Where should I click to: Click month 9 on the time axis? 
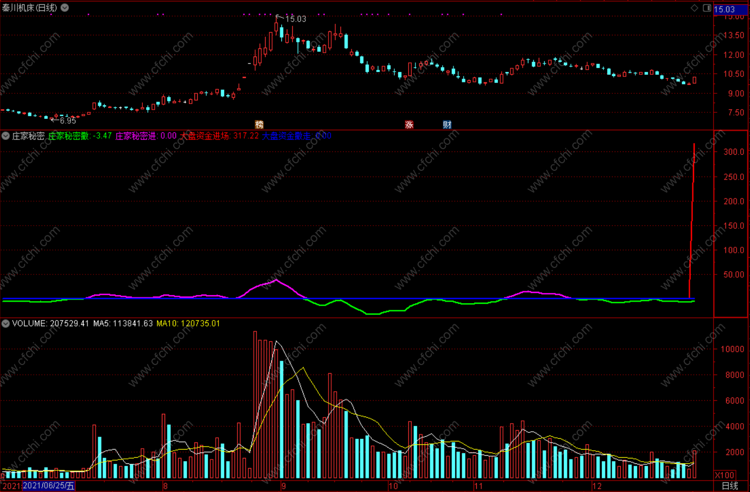pyautogui.click(x=283, y=486)
